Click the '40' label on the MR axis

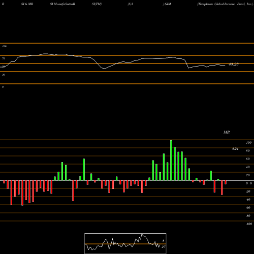coord(248,167)
